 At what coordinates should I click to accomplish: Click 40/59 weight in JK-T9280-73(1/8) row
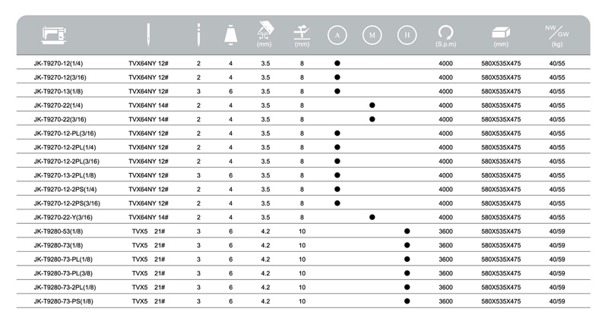557,245
